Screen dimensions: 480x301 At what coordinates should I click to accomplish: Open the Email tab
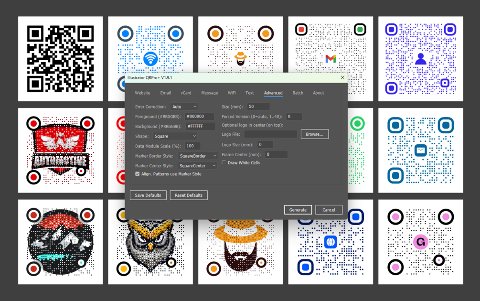coord(165,93)
